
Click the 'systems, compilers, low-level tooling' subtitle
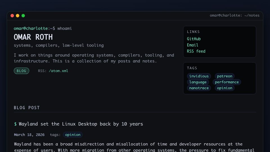(x=59, y=45)
